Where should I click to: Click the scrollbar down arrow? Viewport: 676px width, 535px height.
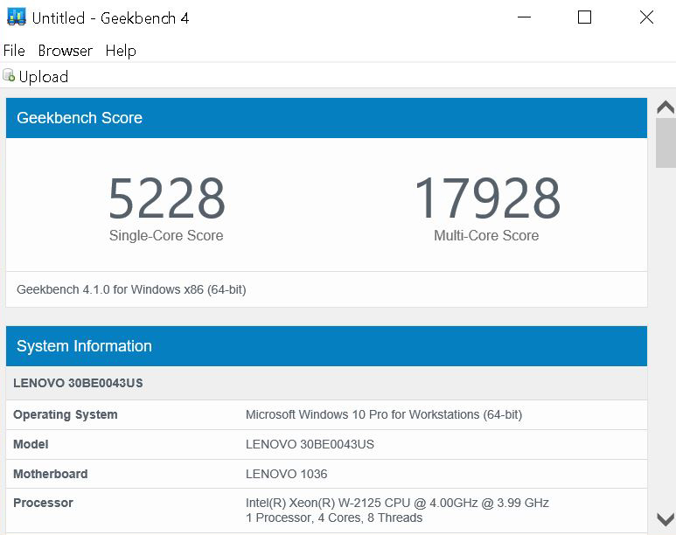tap(666, 519)
